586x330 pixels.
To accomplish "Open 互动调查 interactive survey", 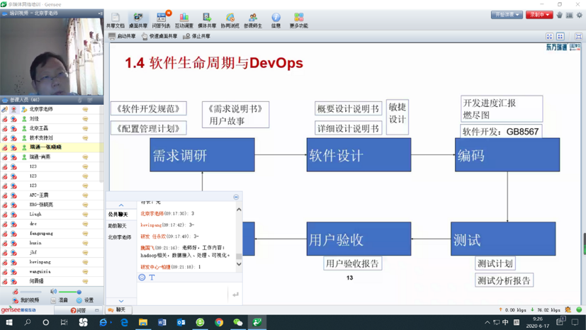I will pyautogui.click(x=184, y=21).
